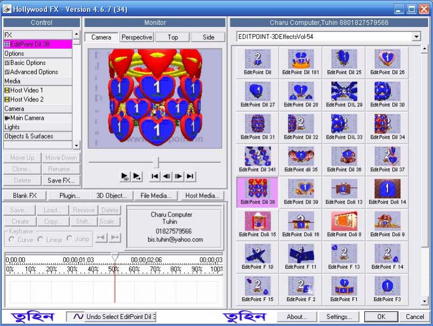Pick EditPoint Dil 37 effect
433x326 pixels.
click(387, 160)
